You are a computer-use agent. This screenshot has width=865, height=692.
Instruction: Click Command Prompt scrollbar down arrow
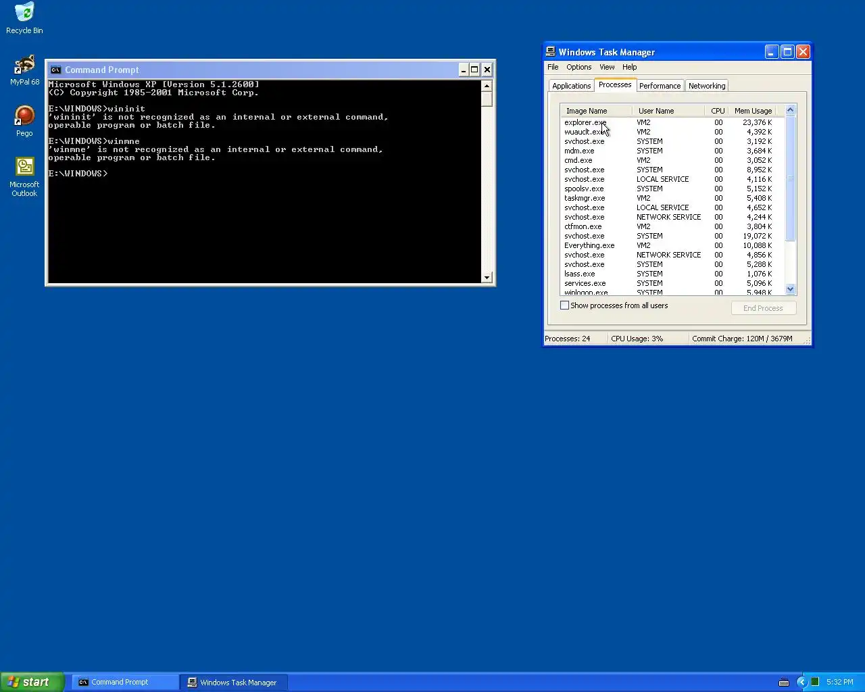click(x=487, y=277)
